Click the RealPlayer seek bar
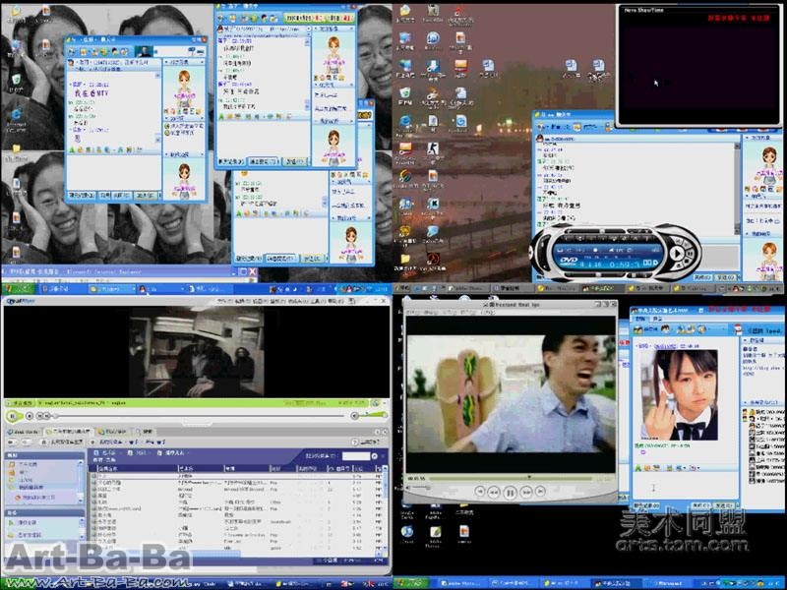The height and width of the screenshot is (590, 787). 199,416
